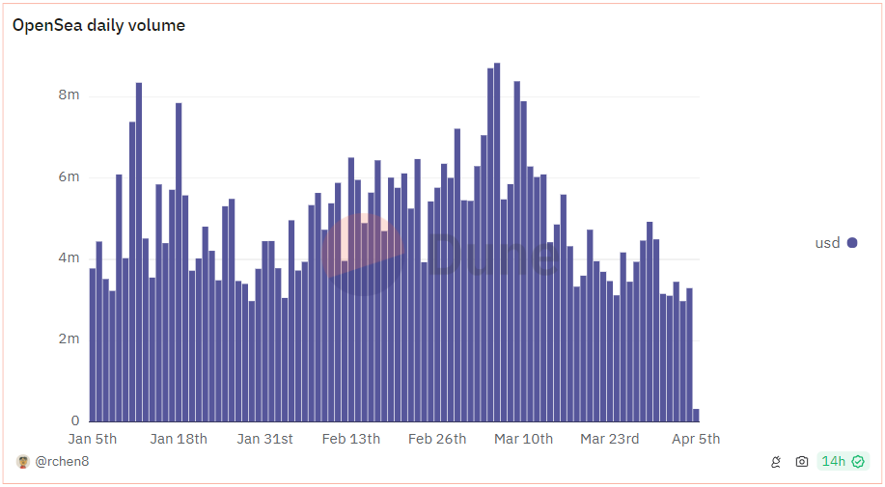The image size is (885, 487).
Task: Toggle the usd series legend dot
Action: [x=852, y=243]
